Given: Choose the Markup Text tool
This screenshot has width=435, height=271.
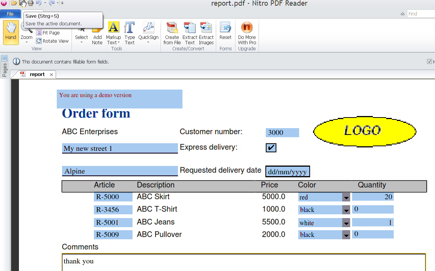Looking at the screenshot, I should (114, 33).
